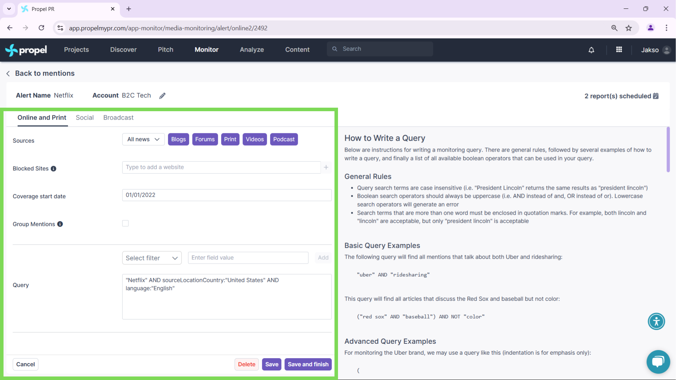
Task: Open the 2 report(s) scheduled link
Action: pyautogui.click(x=618, y=96)
